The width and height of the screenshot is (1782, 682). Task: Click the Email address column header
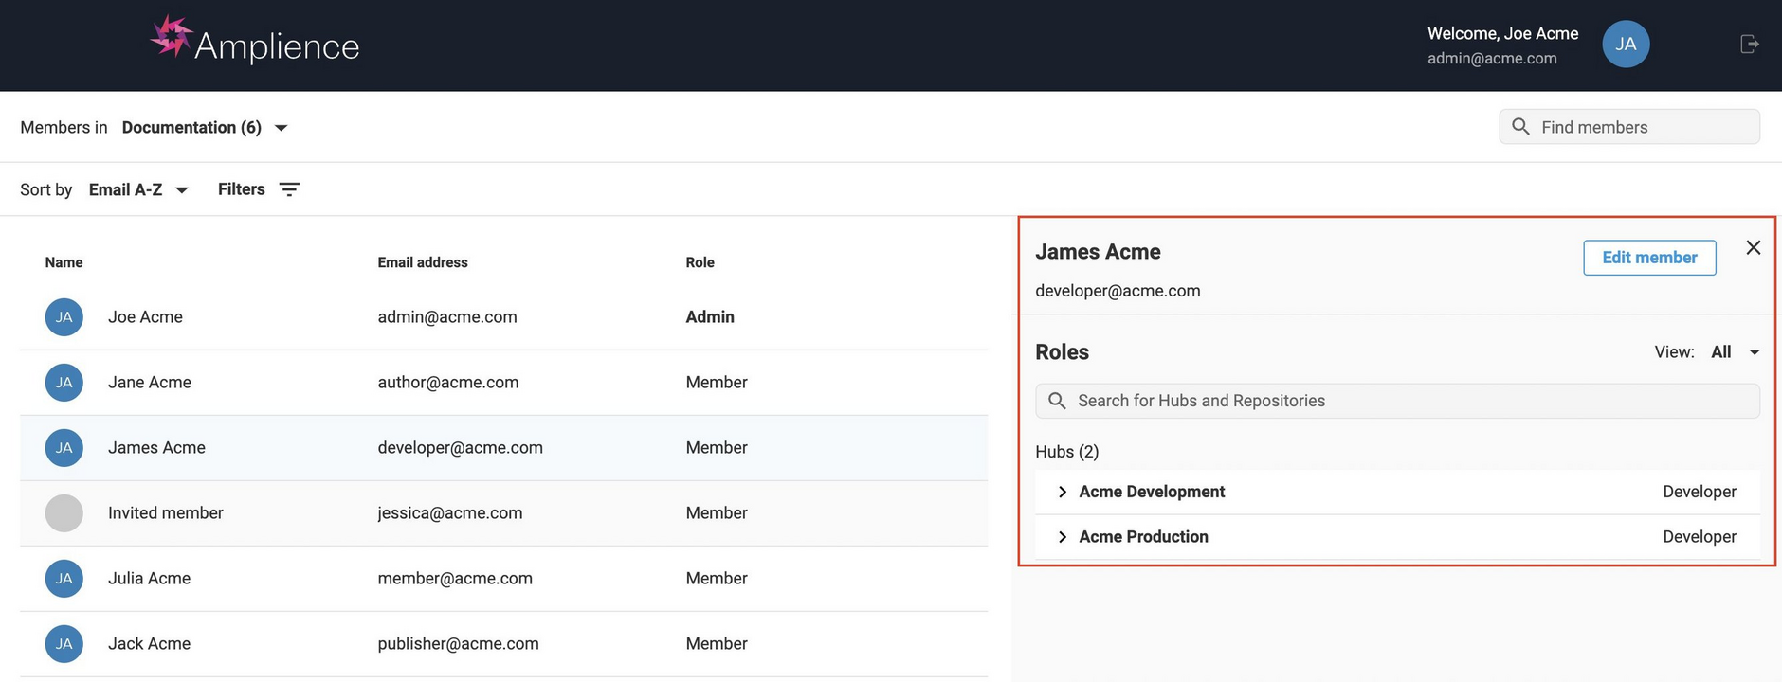[423, 262]
